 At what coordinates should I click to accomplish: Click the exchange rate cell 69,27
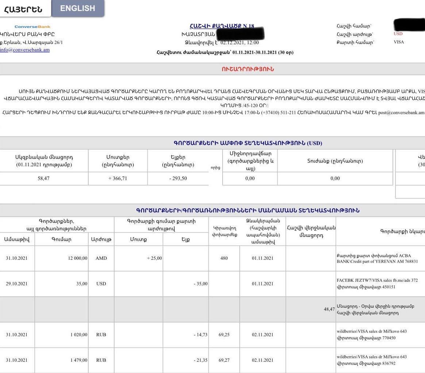point(224,360)
